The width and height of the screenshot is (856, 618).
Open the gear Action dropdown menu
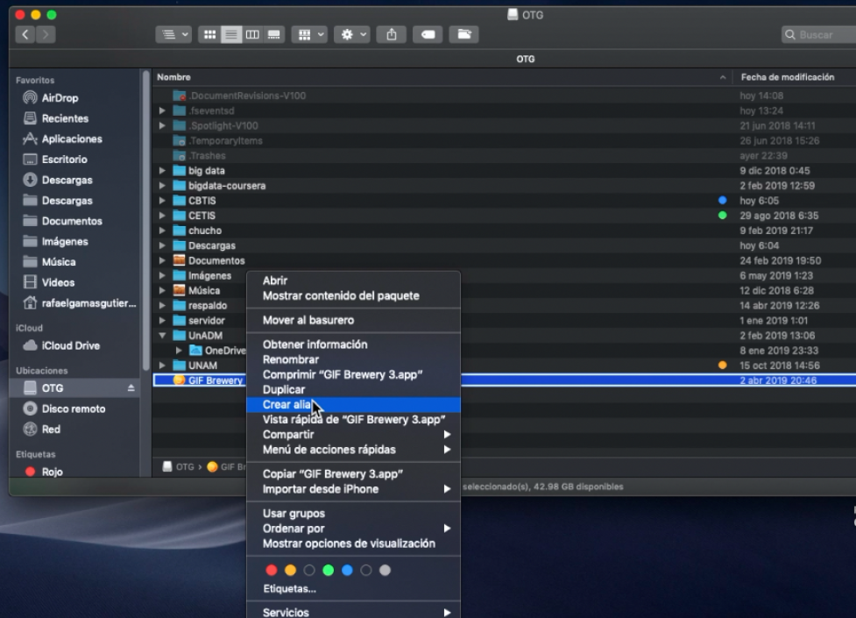coord(355,34)
